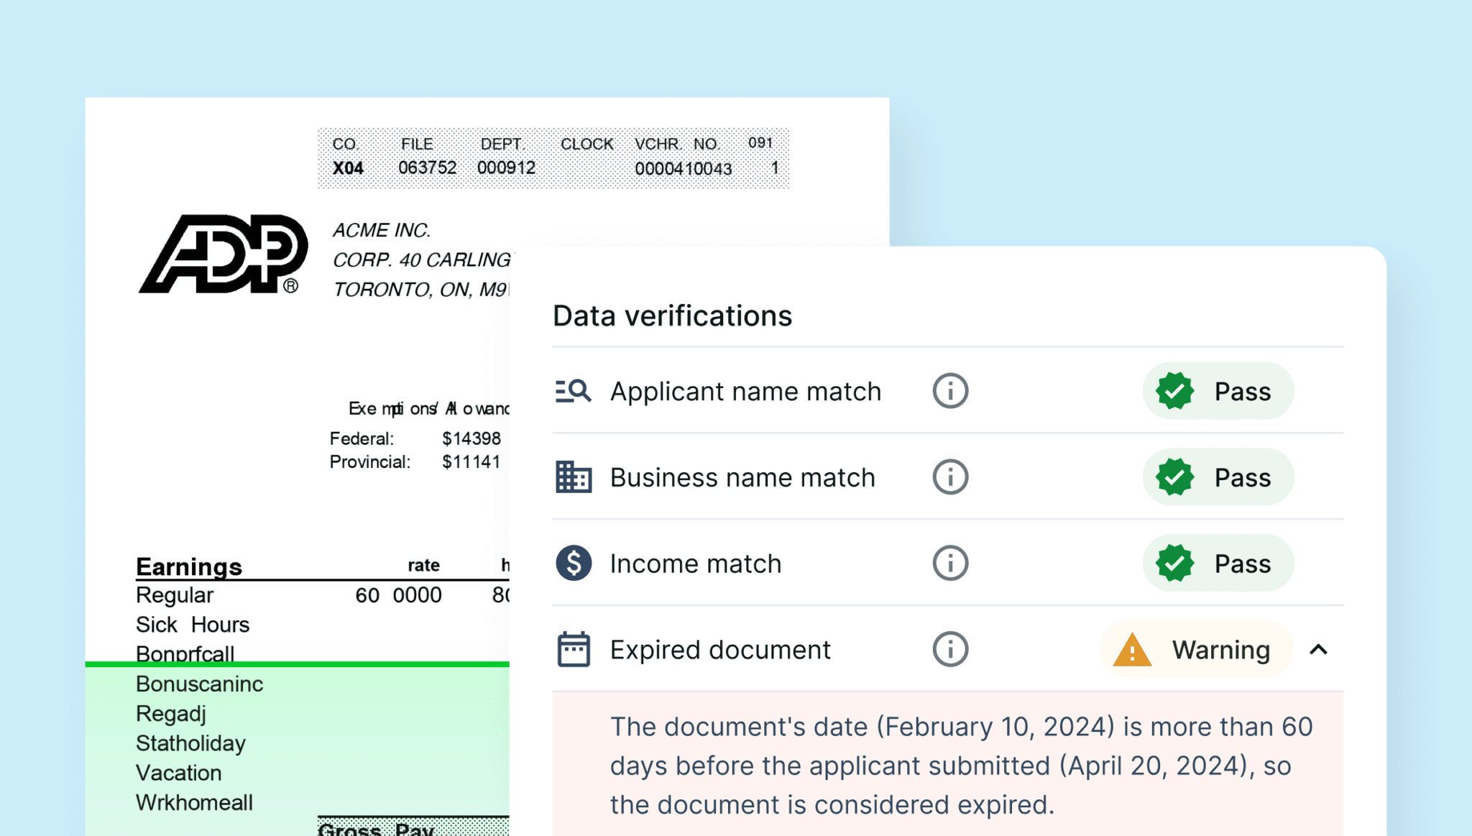Open the info icon for Business name match
This screenshot has width=1472, height=836.
(949, 477)
